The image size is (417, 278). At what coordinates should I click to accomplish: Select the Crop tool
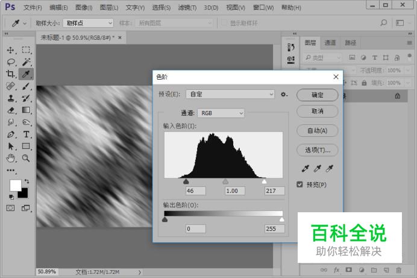[10, 74]
